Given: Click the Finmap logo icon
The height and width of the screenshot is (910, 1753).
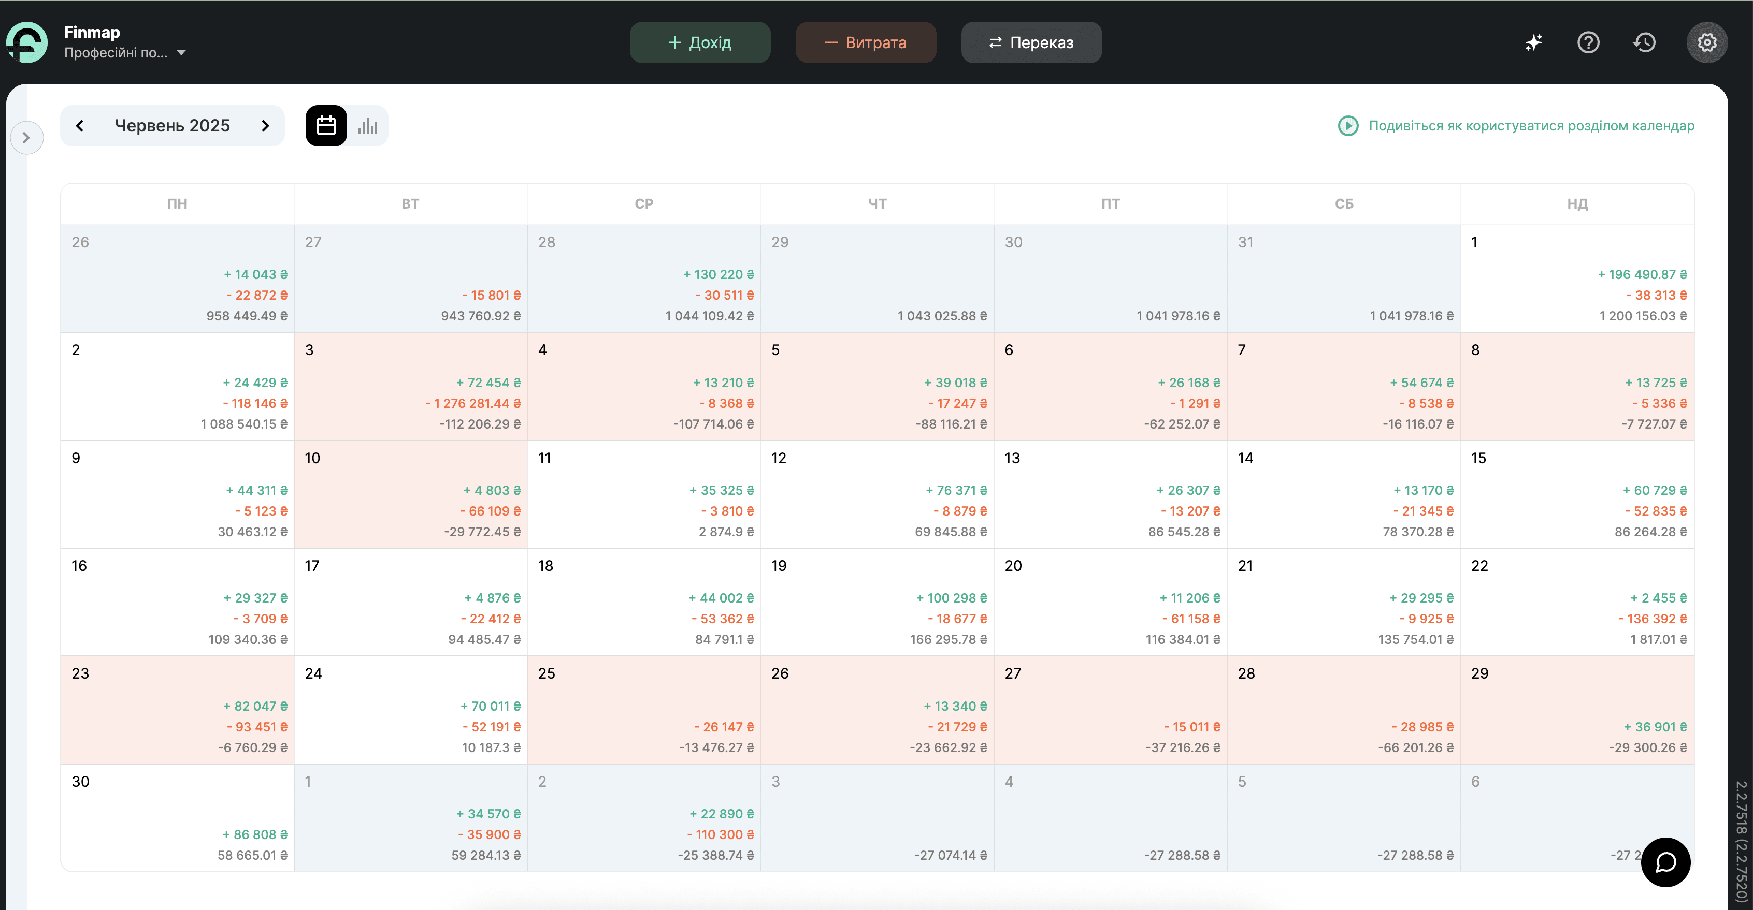Looking at the screenshot, I should pos(27,42).
